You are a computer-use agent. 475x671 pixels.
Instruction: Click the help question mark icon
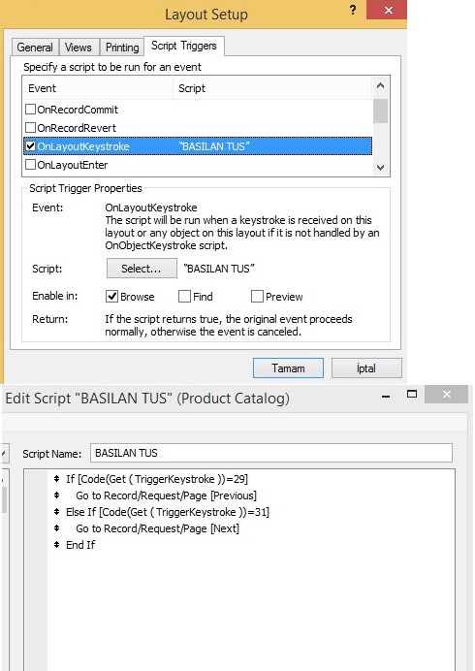pyautogui.click(x=353, y=10)
